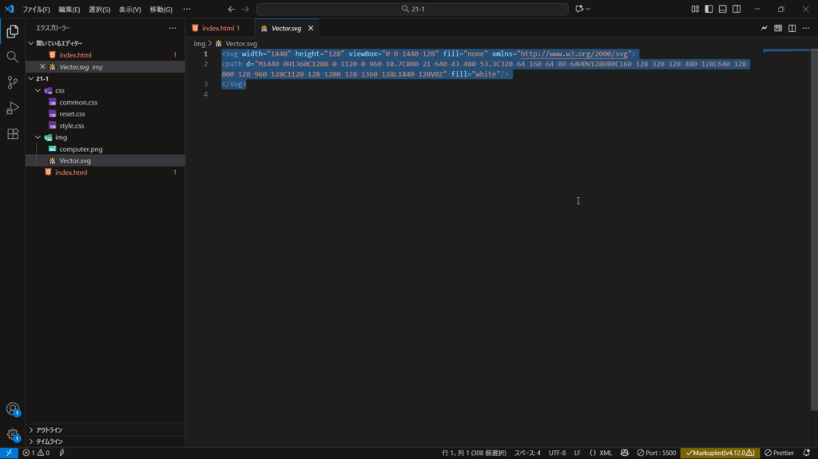
Task: Collapse the img folder in explorer
Action: [x=38, y=137]
